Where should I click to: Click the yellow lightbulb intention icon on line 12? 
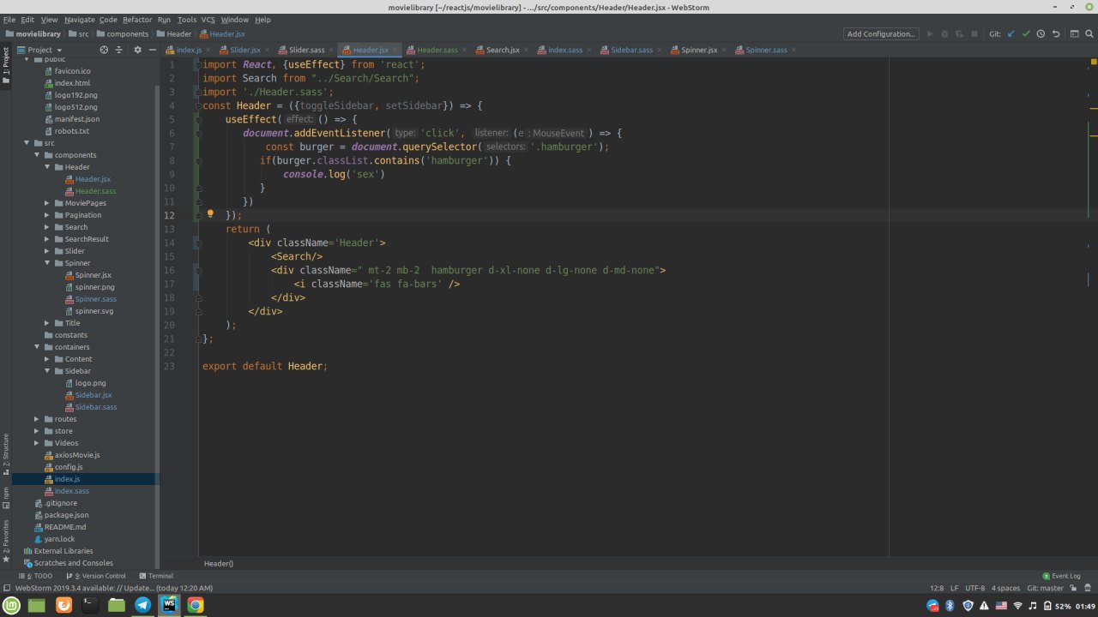(210, 214)
